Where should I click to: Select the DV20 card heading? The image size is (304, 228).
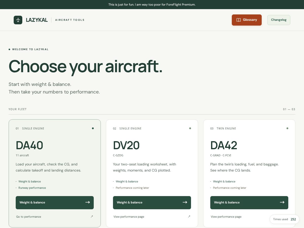[126, 145]
